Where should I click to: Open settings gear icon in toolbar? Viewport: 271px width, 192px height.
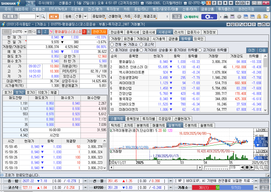coord(239,16)
